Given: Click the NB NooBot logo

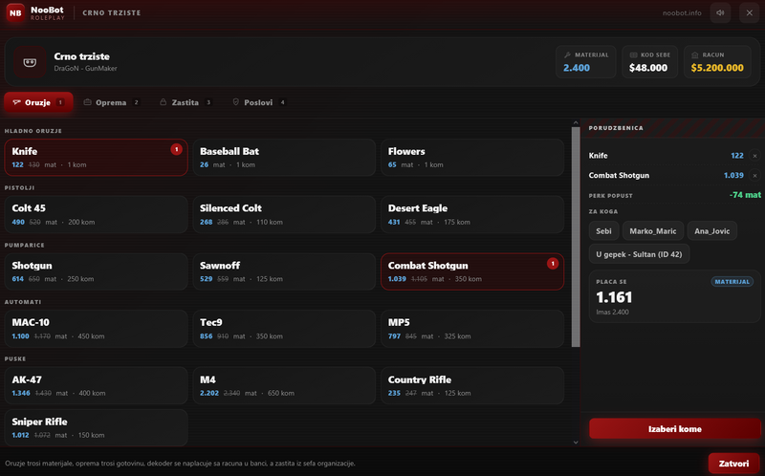Looking at the screenshot, I should click(x=15, y=12).
